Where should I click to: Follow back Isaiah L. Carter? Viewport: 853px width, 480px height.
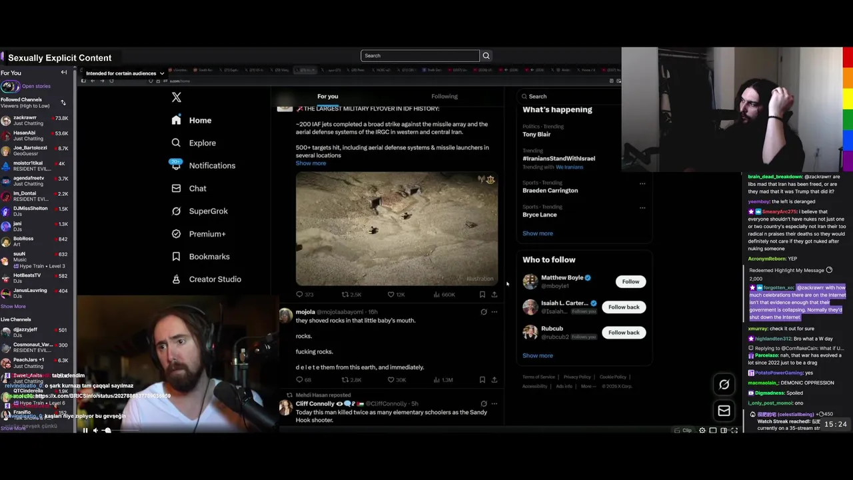[x=624, y=307]
